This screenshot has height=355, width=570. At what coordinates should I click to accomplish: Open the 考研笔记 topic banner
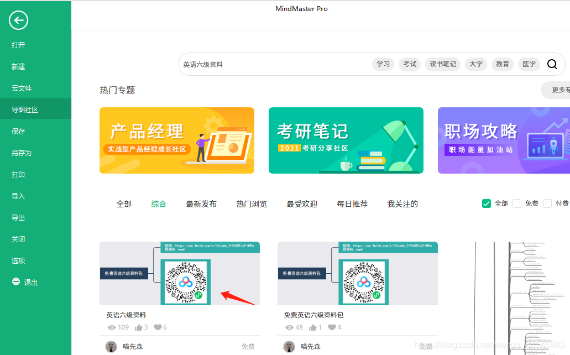click(x=346, y=140)
